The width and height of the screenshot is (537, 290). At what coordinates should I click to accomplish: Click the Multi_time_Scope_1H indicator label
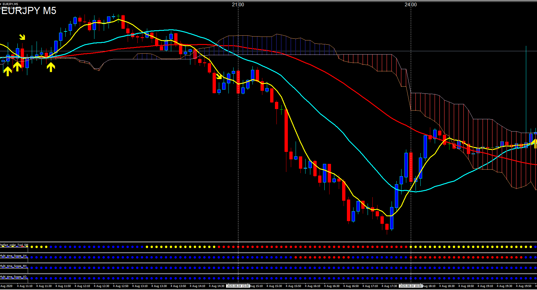(x=13, y=256)
